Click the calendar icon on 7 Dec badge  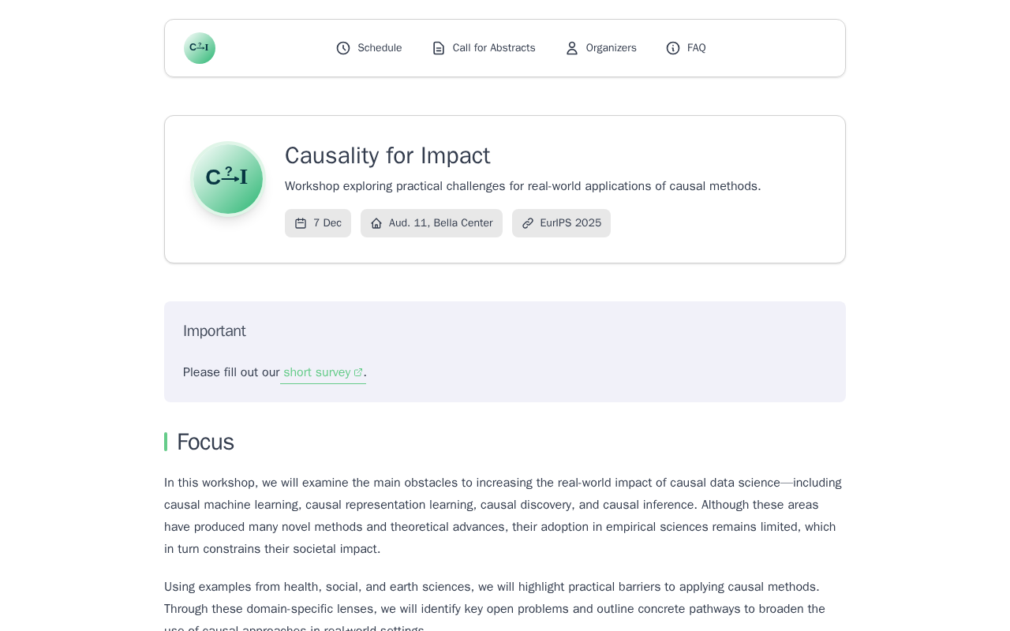tap(301, 223)
